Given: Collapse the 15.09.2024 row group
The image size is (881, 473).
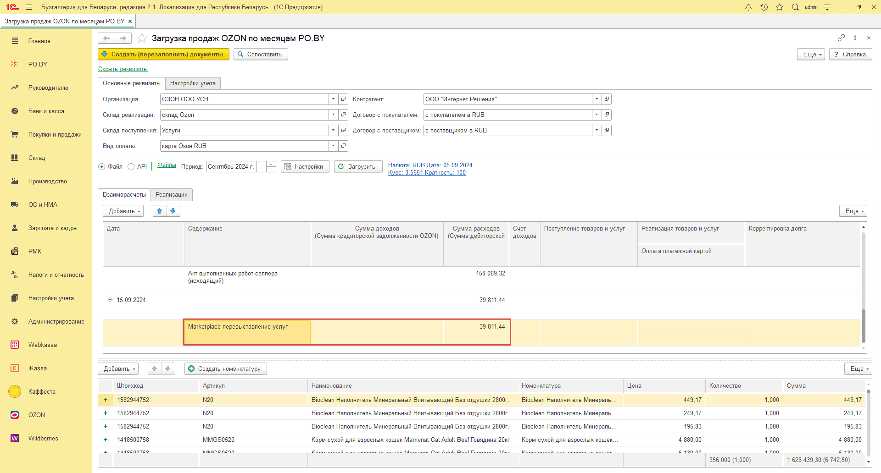Looking at the screenshot, I should [110, 300].
